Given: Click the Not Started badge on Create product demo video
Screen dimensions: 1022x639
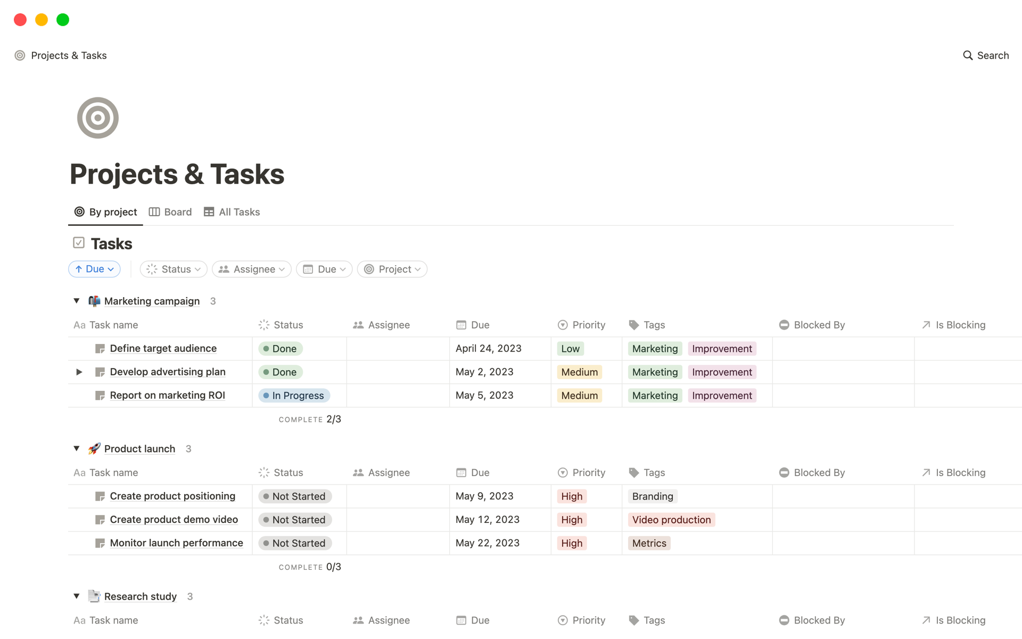Looking at the screenshot, I should 295,519.
